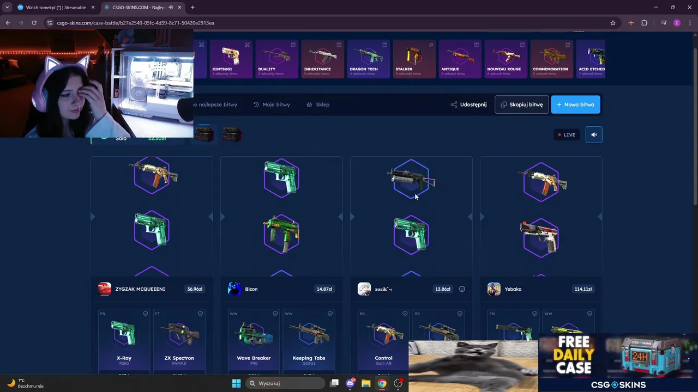
Task: Share the battle via Udostępnij
Action: click(468, 105)
